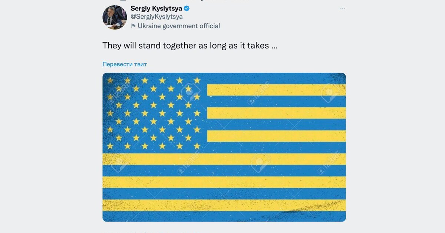Click the star field canton of the flag
The height and width of the screenshot is (233, 445).
tap(154, 113)
